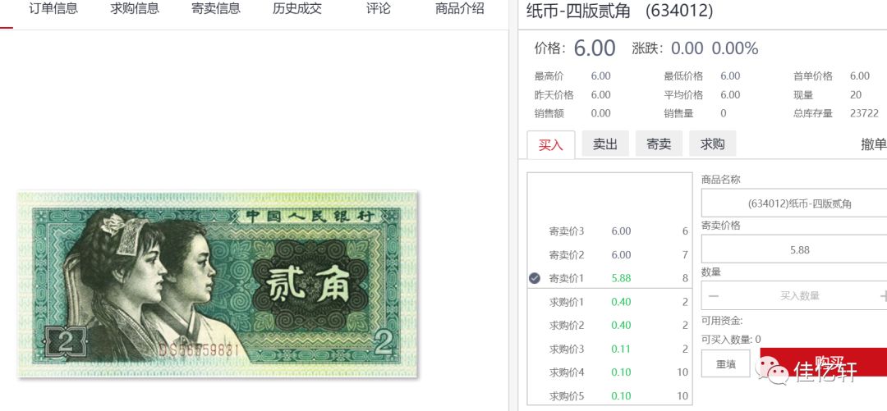The width and height of the screenshot is (887, 411).
Task: Click the current 价格 value 6.00
Action: pos(595,48)
